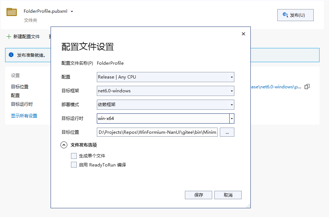Click 新建配置文件 to create new profile
Image resolution: width=329 pixels, height=217 pixels.
(27, 37)
